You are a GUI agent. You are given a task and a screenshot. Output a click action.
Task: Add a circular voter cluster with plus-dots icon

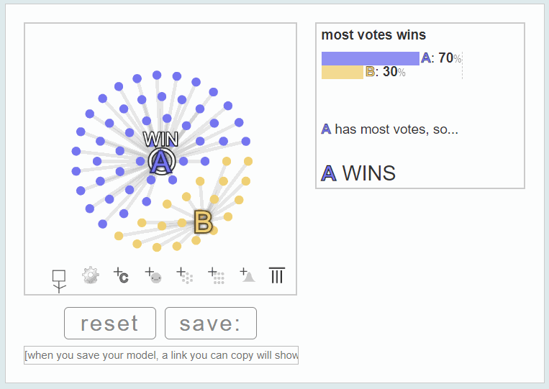pyautogui.click(x=184, y=275)
